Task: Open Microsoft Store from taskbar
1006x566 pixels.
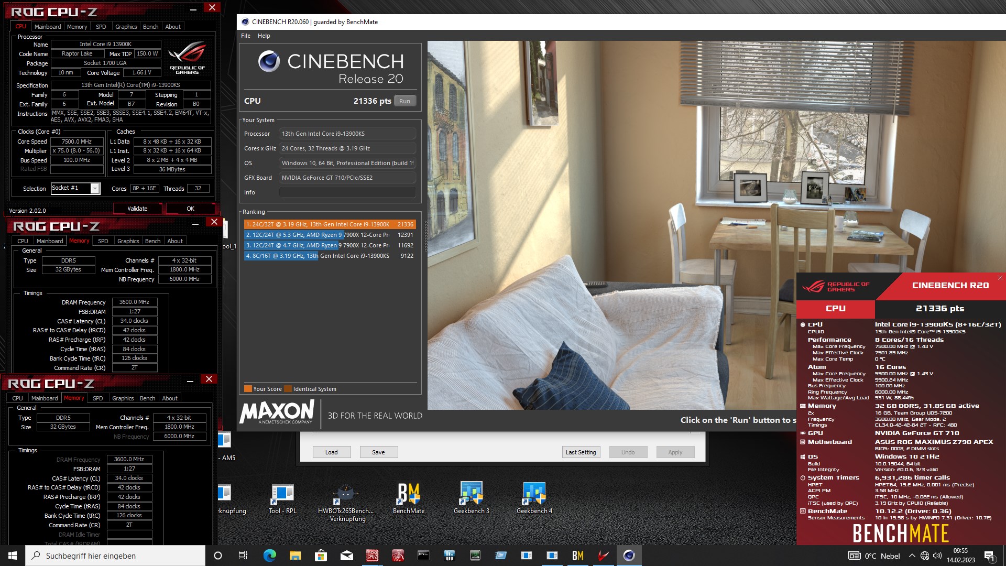Action: coord(321,556)
